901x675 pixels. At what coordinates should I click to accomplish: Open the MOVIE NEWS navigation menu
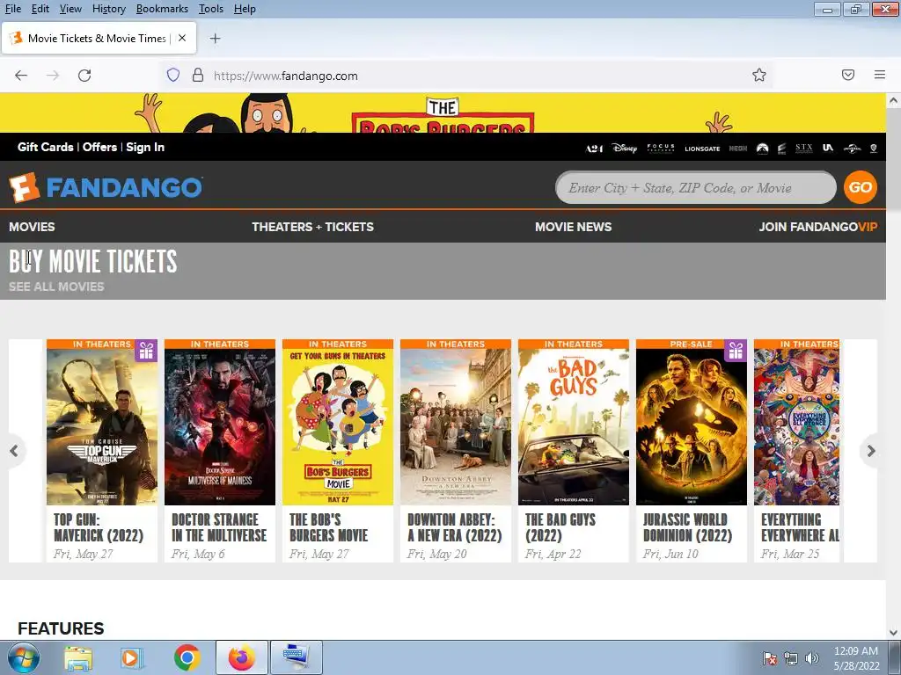coord(573,227)
